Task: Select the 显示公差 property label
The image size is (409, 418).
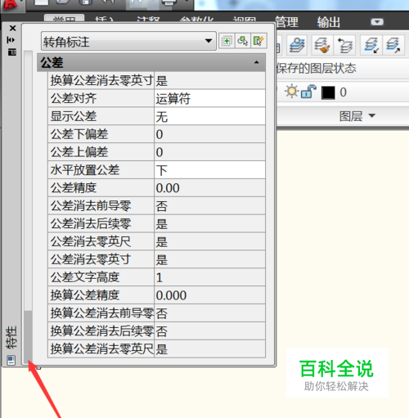Action: pos(101,116)
